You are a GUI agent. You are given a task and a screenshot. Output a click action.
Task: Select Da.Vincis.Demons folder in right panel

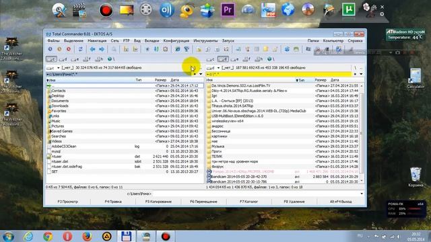(x=283, y=85)
